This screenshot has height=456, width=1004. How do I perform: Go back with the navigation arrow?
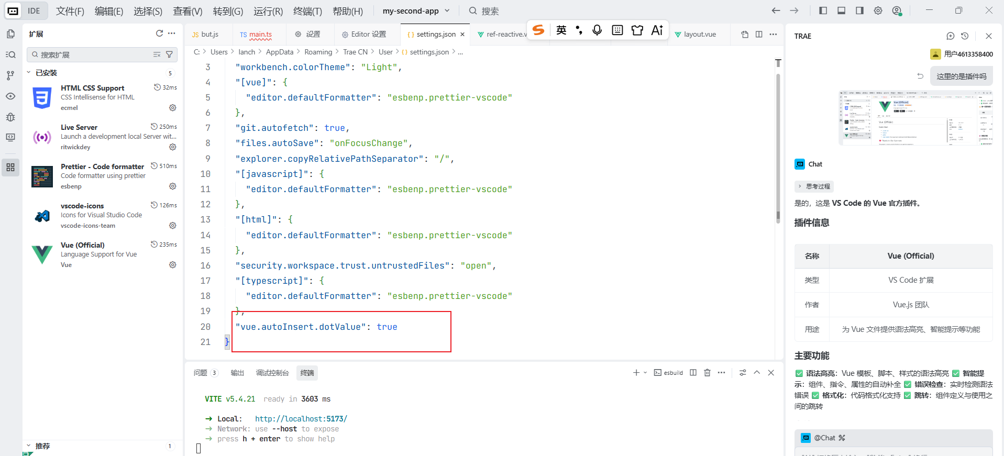(x=776, y=10)
